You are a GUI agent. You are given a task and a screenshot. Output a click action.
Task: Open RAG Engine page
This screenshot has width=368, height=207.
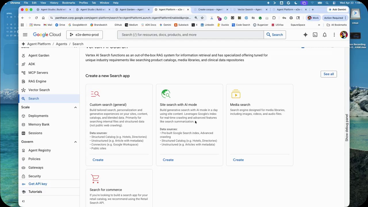[x=37, y=81]
